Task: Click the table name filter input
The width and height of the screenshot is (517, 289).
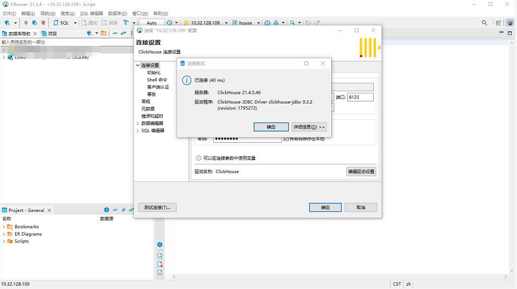Action: (x=67, y=42)
